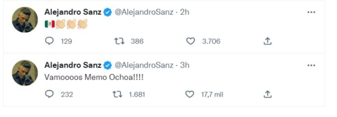337x117 pixels.
Task: Click the verified badge on the first tweet
Action: pyautogui.click(x=108, y=13)
